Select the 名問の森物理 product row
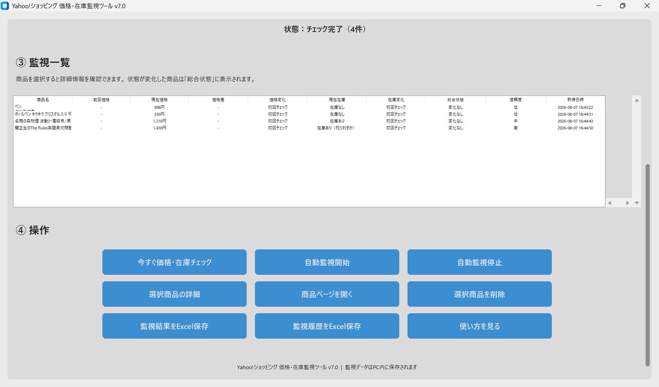Screen dimensions: 659x387 click(x=309, y=121)
